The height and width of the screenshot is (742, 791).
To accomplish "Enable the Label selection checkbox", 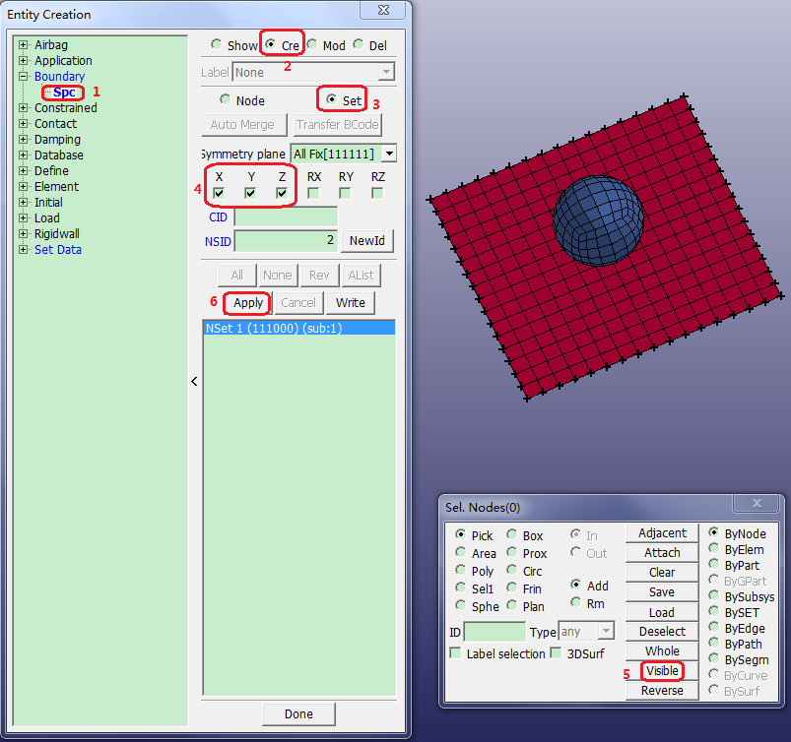I will [x=455, y=653].
